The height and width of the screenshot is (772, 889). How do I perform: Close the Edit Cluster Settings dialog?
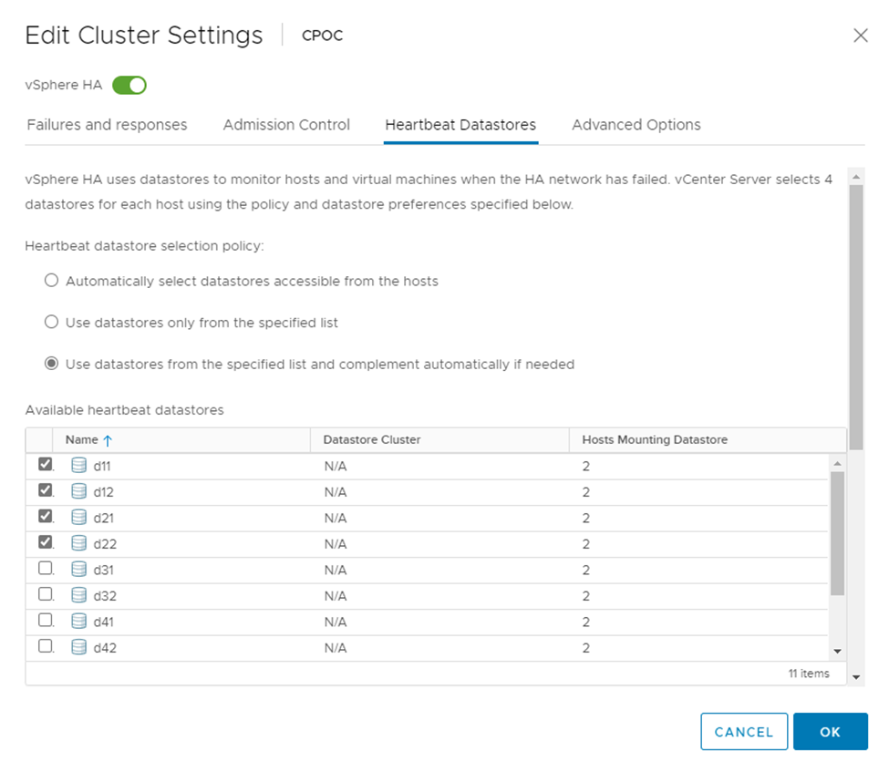click(x=860, y=36)
